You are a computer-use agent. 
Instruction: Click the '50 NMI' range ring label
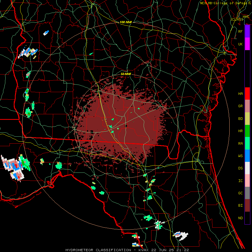126,74
